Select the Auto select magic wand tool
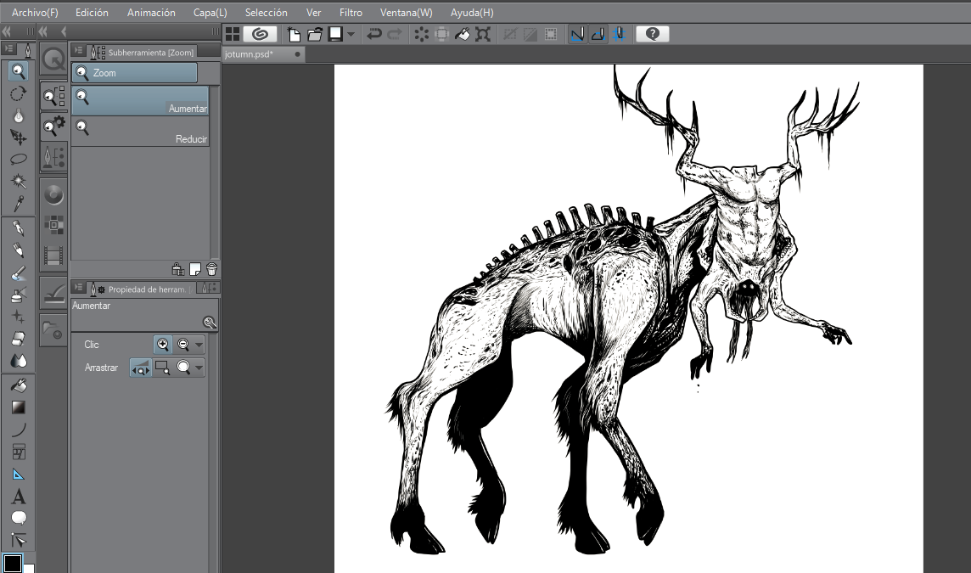The height and width of the screenshot is (573, 971). click(x=18, y=181)
